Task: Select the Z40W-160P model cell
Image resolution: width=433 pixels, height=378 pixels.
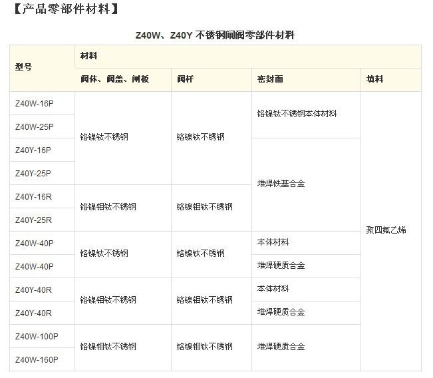Action: (37, 359)
